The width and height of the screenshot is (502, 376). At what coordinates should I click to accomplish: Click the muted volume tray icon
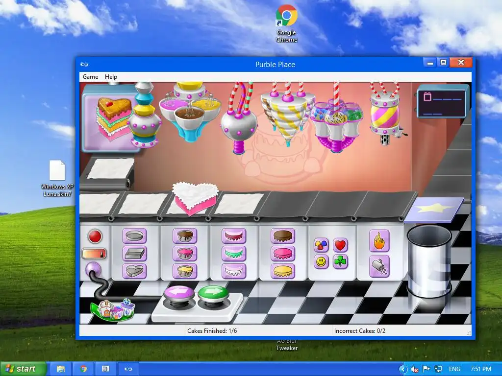415,369
